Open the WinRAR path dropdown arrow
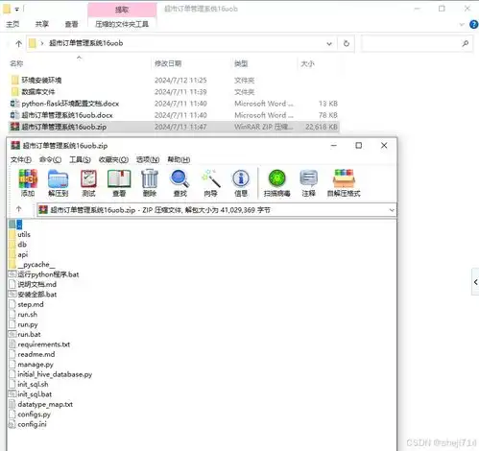The width and height of the screenshot is (479, 451). 392,210
